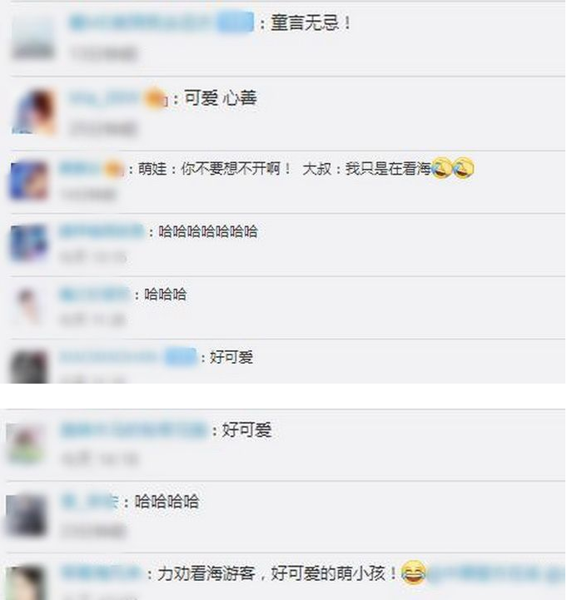Open avatar next to 哈哈哈 comment
Image resolution: width=567 pixels, height=600 pixels.
click(x=28, y=305)
